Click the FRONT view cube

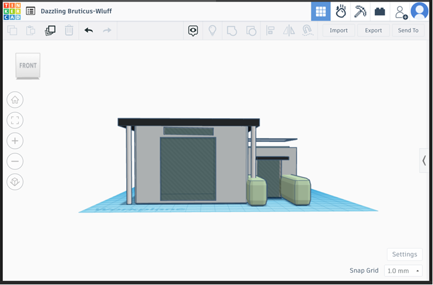(28, 66)
